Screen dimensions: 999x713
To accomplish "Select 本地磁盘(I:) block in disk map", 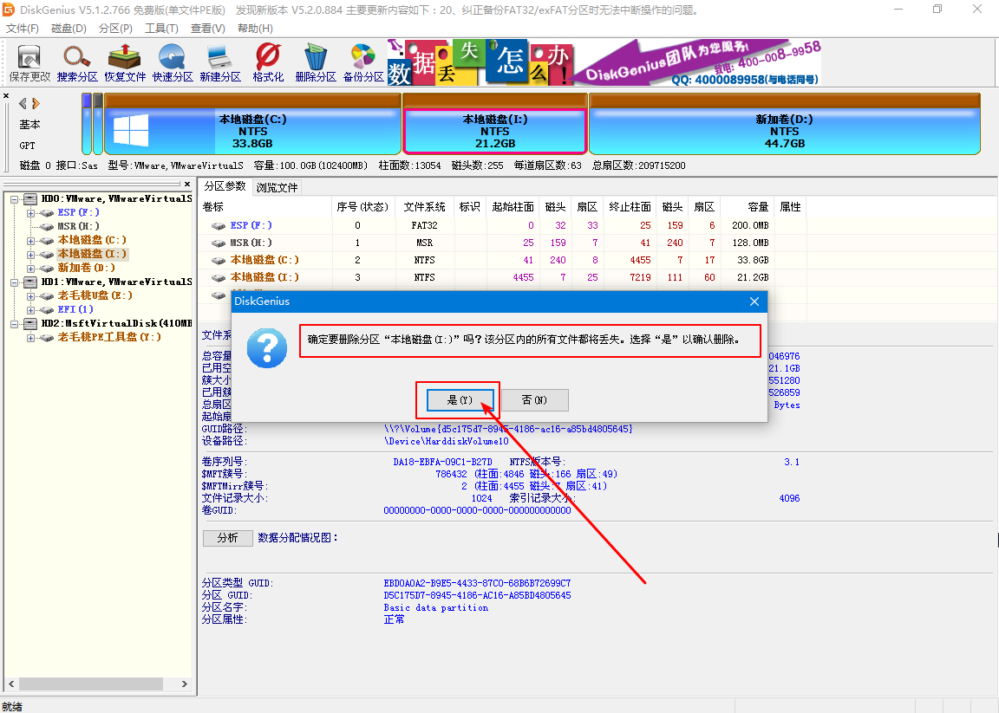I will 495,124.
